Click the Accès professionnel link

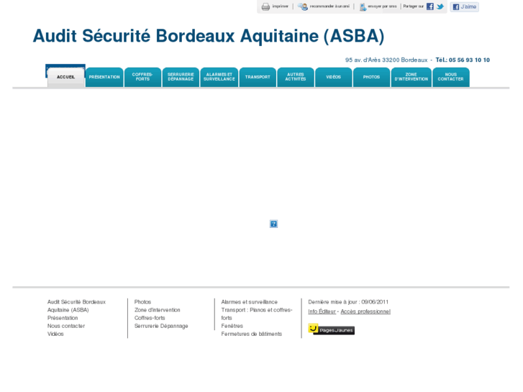pos(365,311)
